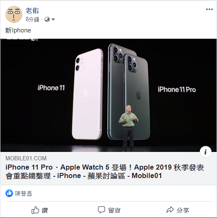The height and width of the screenshot is (218, 217).
Task: Open the iPhone 11 Pro article headline
Action: (105, 171)
